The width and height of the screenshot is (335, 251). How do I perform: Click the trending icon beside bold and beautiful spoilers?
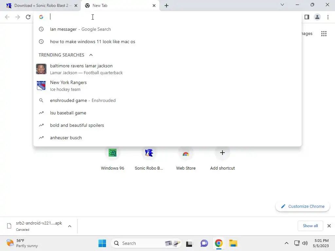(x=41, y=125)
